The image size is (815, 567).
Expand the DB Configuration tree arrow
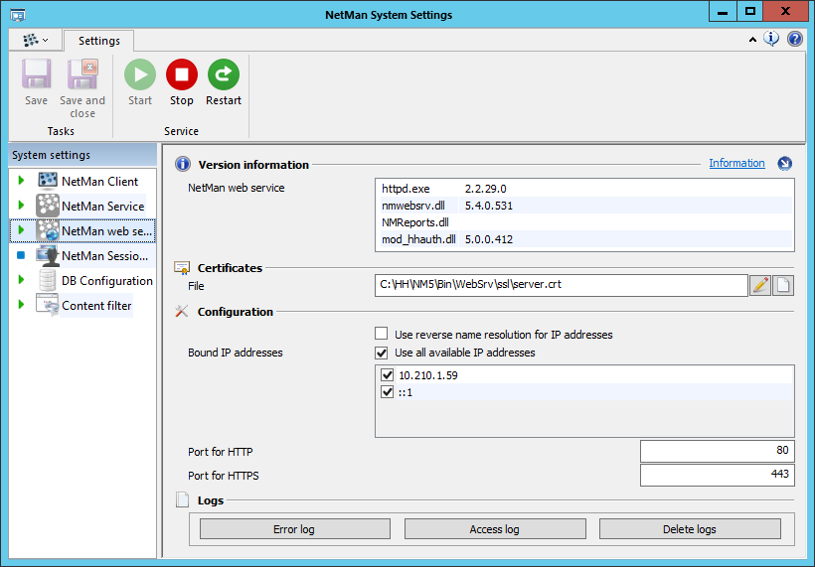pyautogui.click(x=21, y=281)
